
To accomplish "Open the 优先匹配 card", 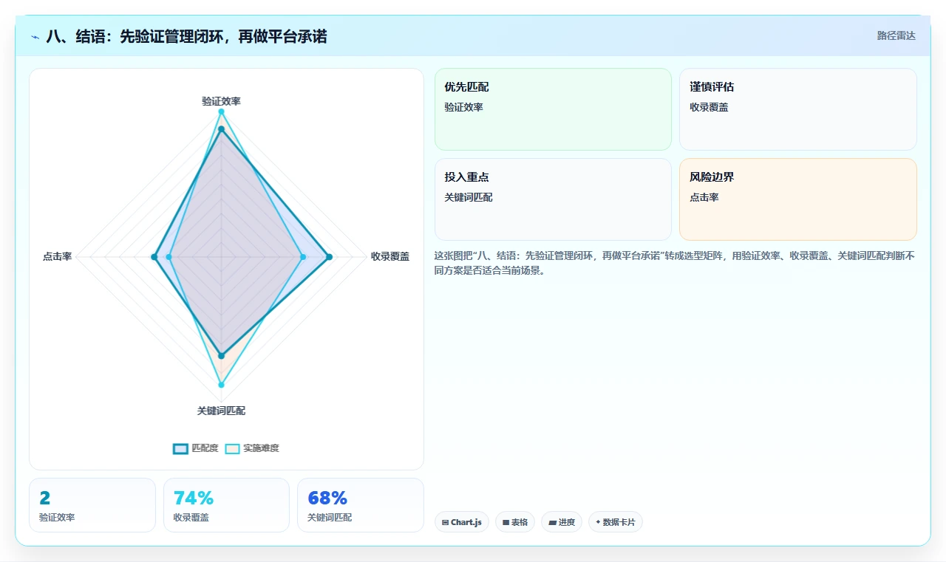I will coord(553,109).
